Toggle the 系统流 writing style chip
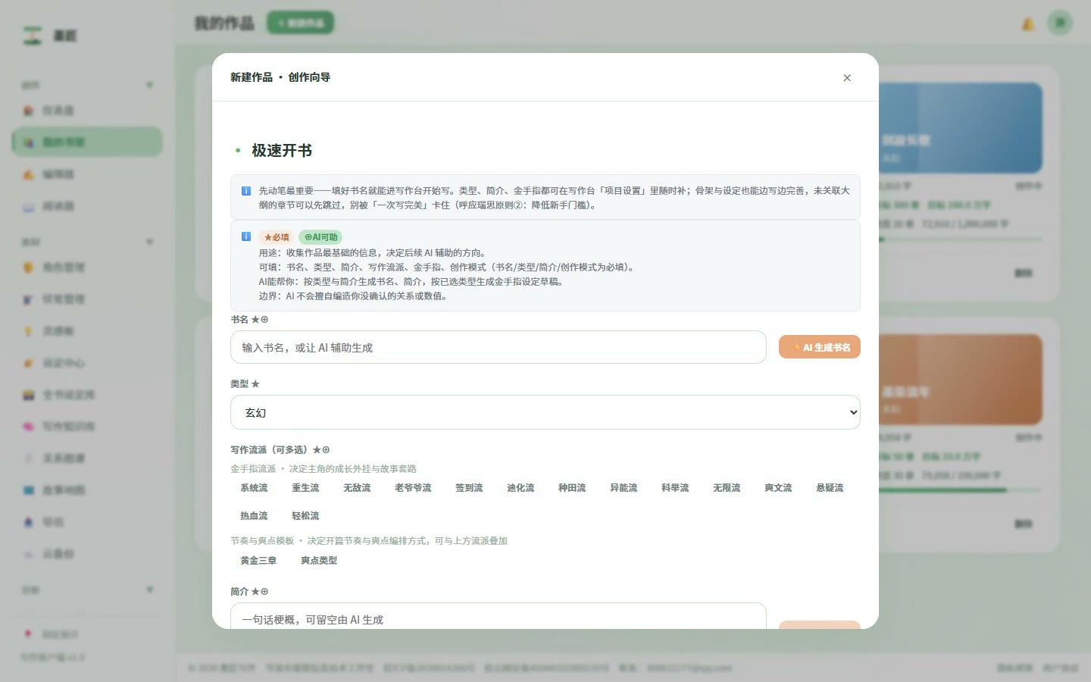 click(254, 488)
